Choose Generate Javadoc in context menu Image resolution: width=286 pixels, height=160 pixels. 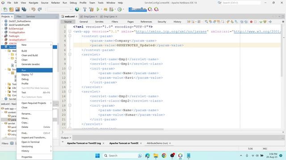tap(34, 64)
